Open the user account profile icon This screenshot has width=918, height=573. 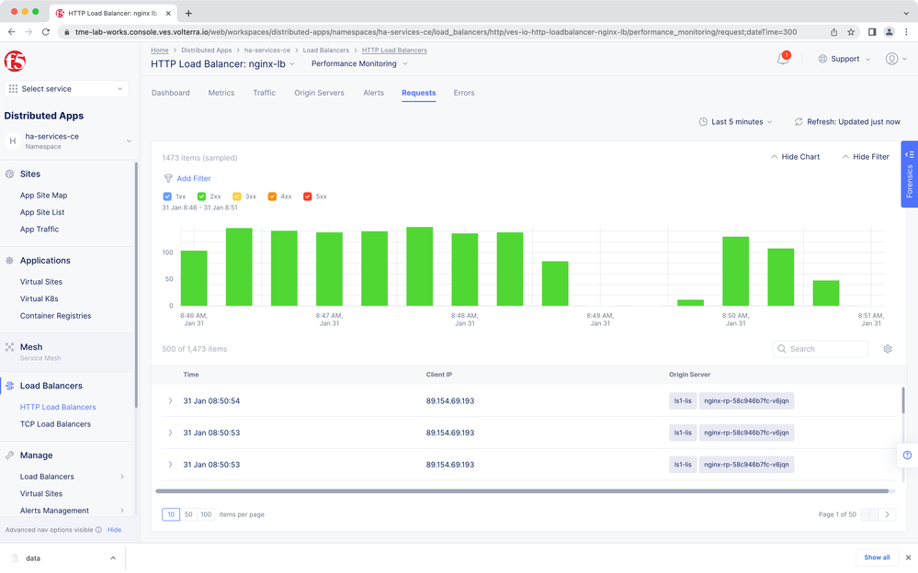pos(891,59)
